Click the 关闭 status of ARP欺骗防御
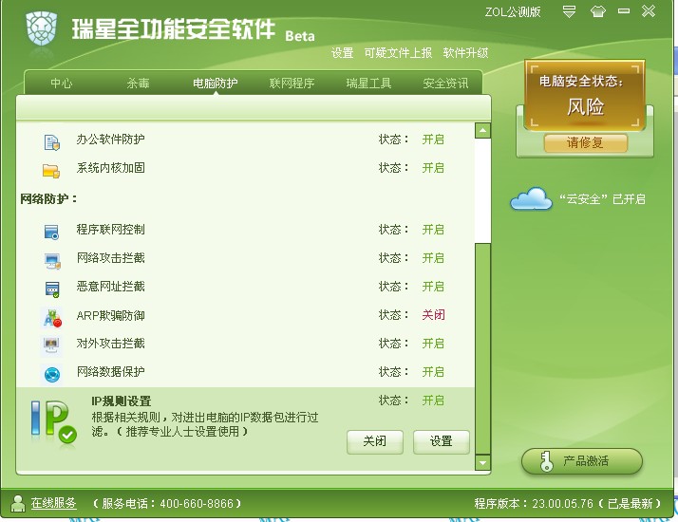 [433, 314]
